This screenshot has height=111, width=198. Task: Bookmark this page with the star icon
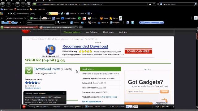tap(150, 4)
